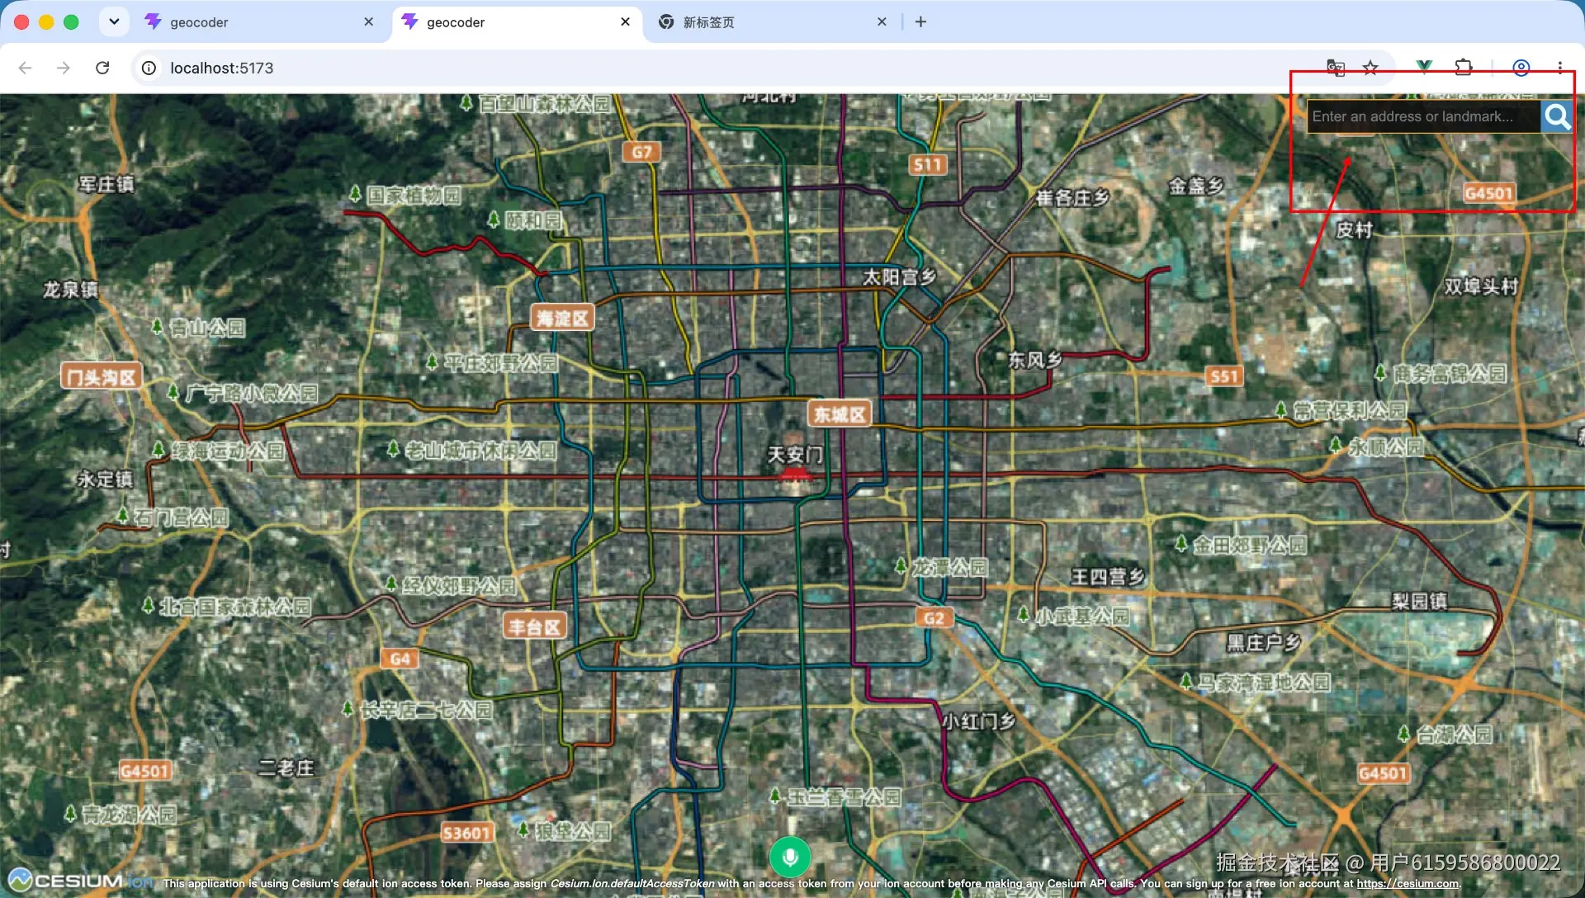Click the S11 highway marker
The image size is (1585, 898).
927,164
